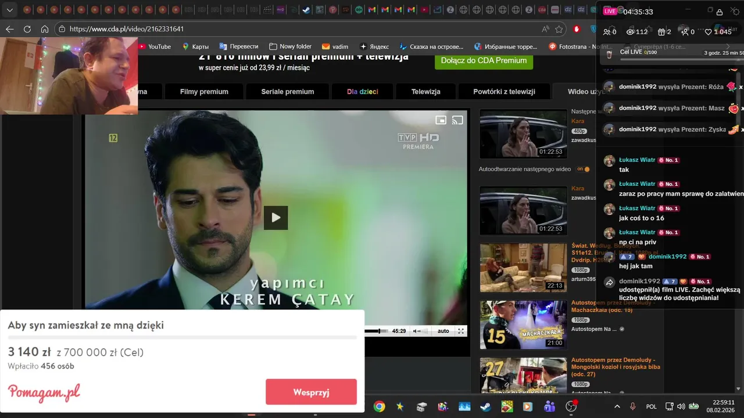This screenshot has width=744, height=418.
Task: Click the Kara title link under Następne wideo
Action: coord(577,121)
